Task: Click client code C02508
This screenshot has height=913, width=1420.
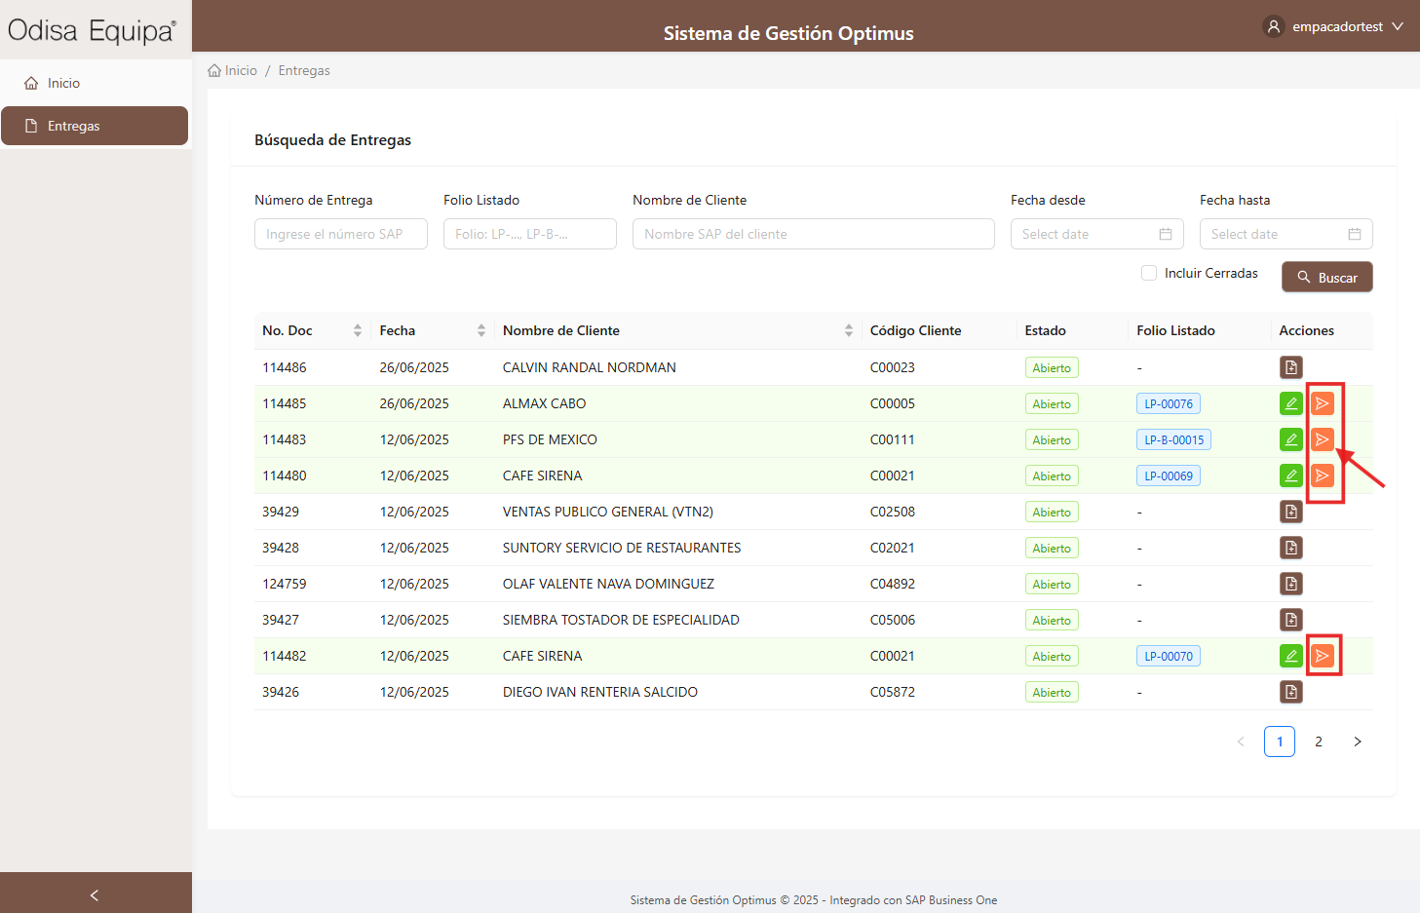Action: pos(893,512)
